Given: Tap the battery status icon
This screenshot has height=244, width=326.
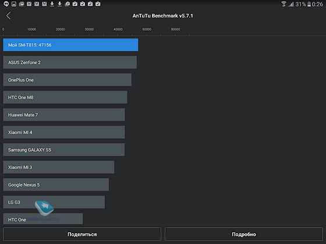Looking at the screenshot, I should (309, 4).
